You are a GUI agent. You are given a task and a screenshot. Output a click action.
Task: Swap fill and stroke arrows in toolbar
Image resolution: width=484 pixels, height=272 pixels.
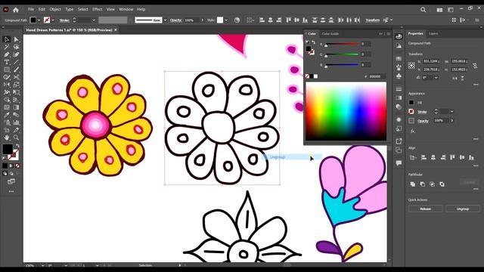coord(17,146)
